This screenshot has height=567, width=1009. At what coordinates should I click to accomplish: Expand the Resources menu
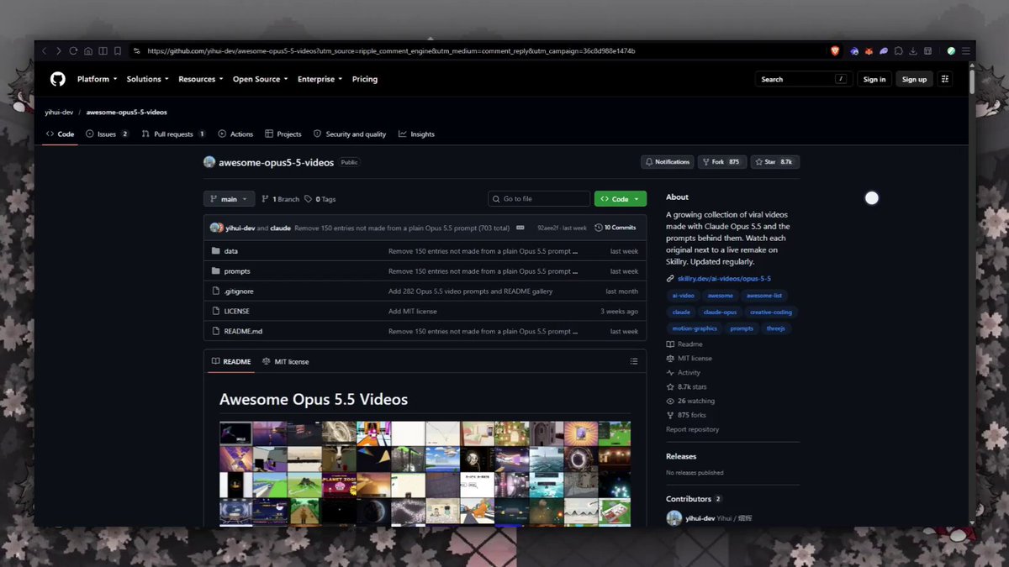[x=200, y=79]
